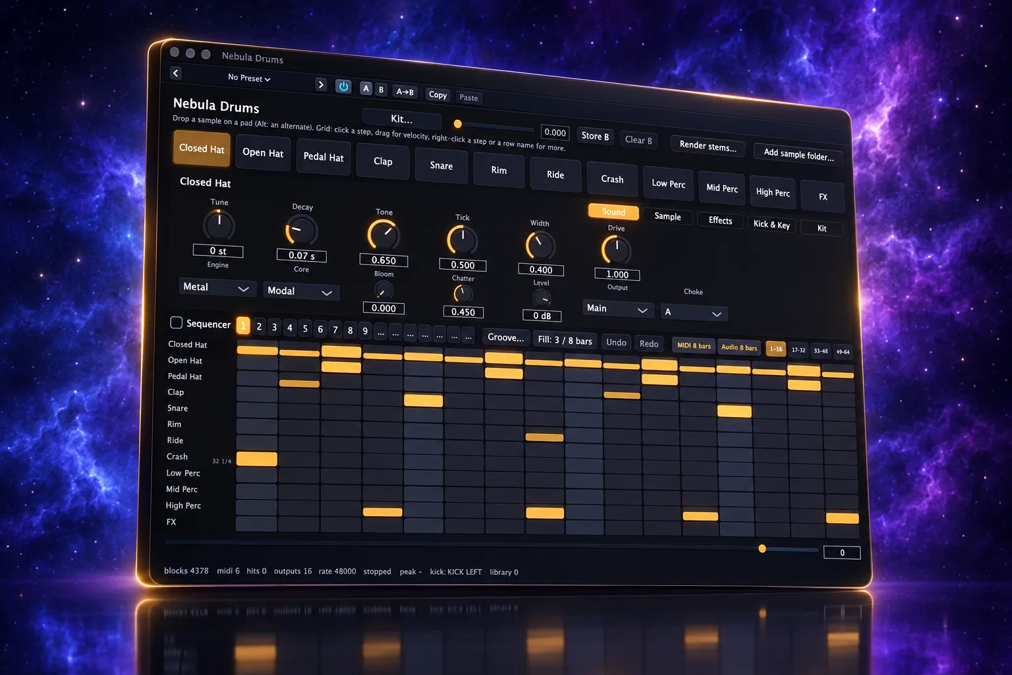Click MIDI 8 bars export button
Image resolution: width=1012 pixels, height=675 pixels.
[694, 346]
